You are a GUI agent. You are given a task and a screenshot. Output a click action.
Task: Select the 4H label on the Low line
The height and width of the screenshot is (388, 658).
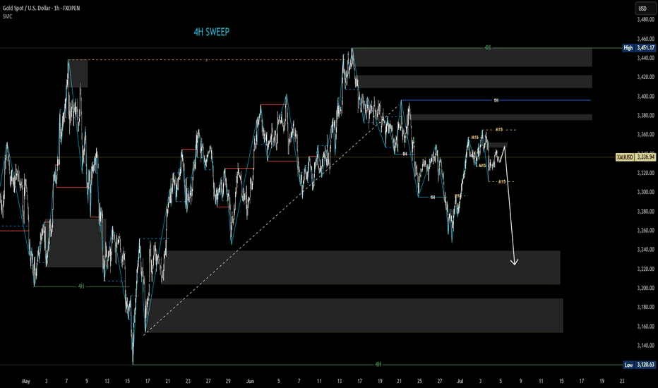click(x=378, y=365)
